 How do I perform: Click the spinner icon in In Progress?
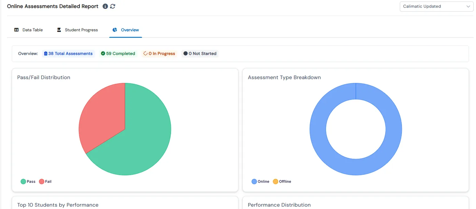[146, 54]
